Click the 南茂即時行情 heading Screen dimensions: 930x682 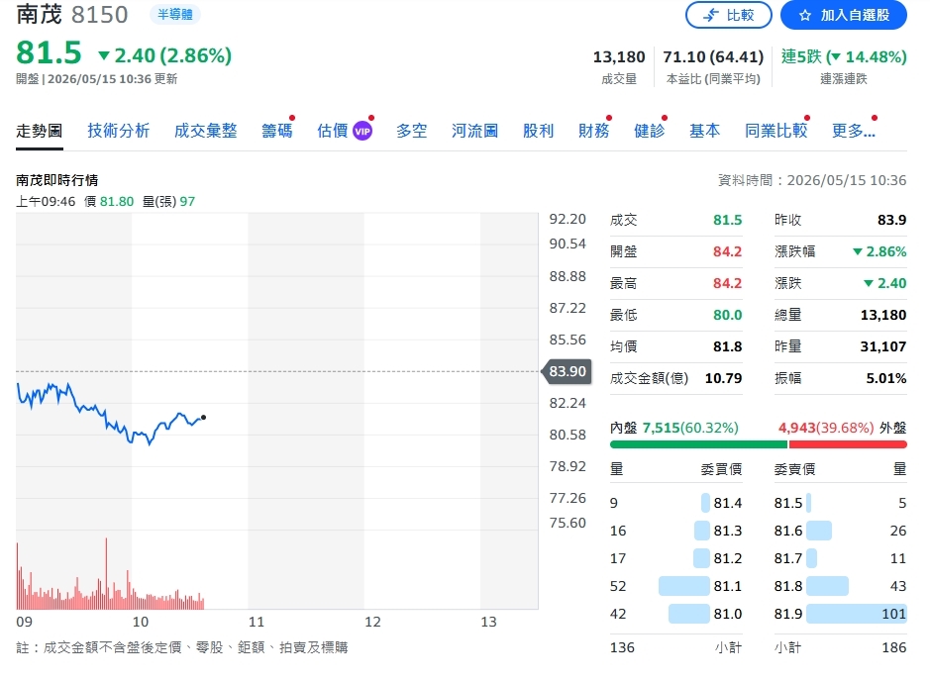(x=56, y=180)
